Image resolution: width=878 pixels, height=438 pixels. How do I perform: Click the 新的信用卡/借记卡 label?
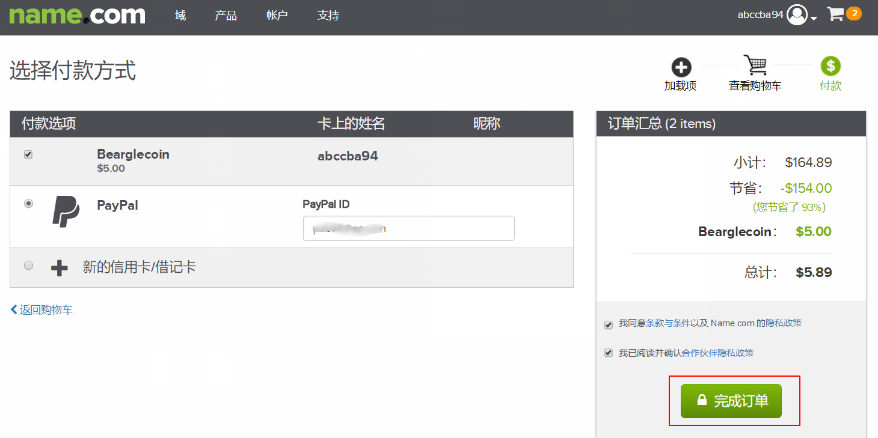pyautogui.click(x=140, y=267)
